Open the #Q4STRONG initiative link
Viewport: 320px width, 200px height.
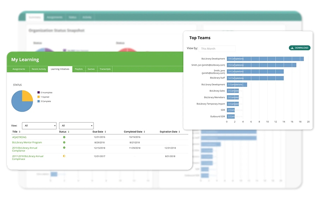tap(19, 137)
